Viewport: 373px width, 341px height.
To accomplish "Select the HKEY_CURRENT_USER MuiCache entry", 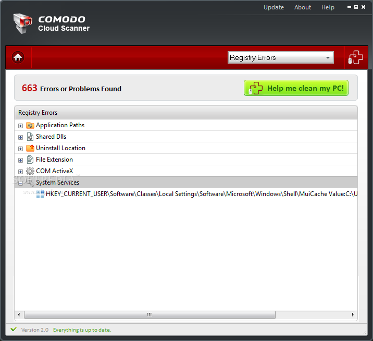I will 186,194.
